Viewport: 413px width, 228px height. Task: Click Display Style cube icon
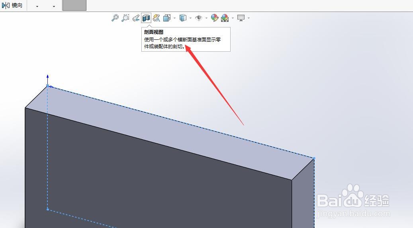coord(183,18)
